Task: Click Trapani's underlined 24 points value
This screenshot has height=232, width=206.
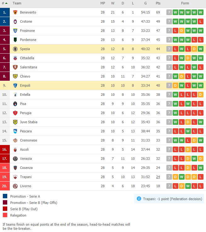Action: [158, 177]
